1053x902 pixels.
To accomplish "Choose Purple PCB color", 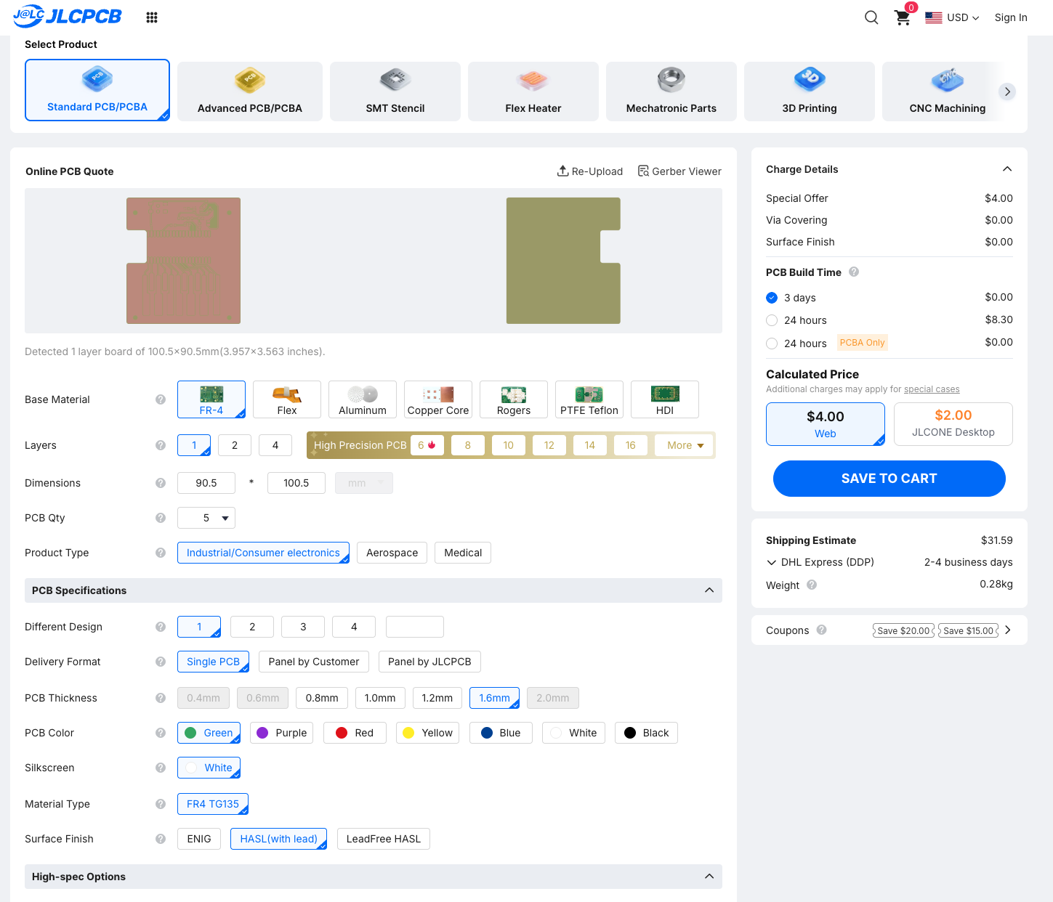I will click(282, 733).
